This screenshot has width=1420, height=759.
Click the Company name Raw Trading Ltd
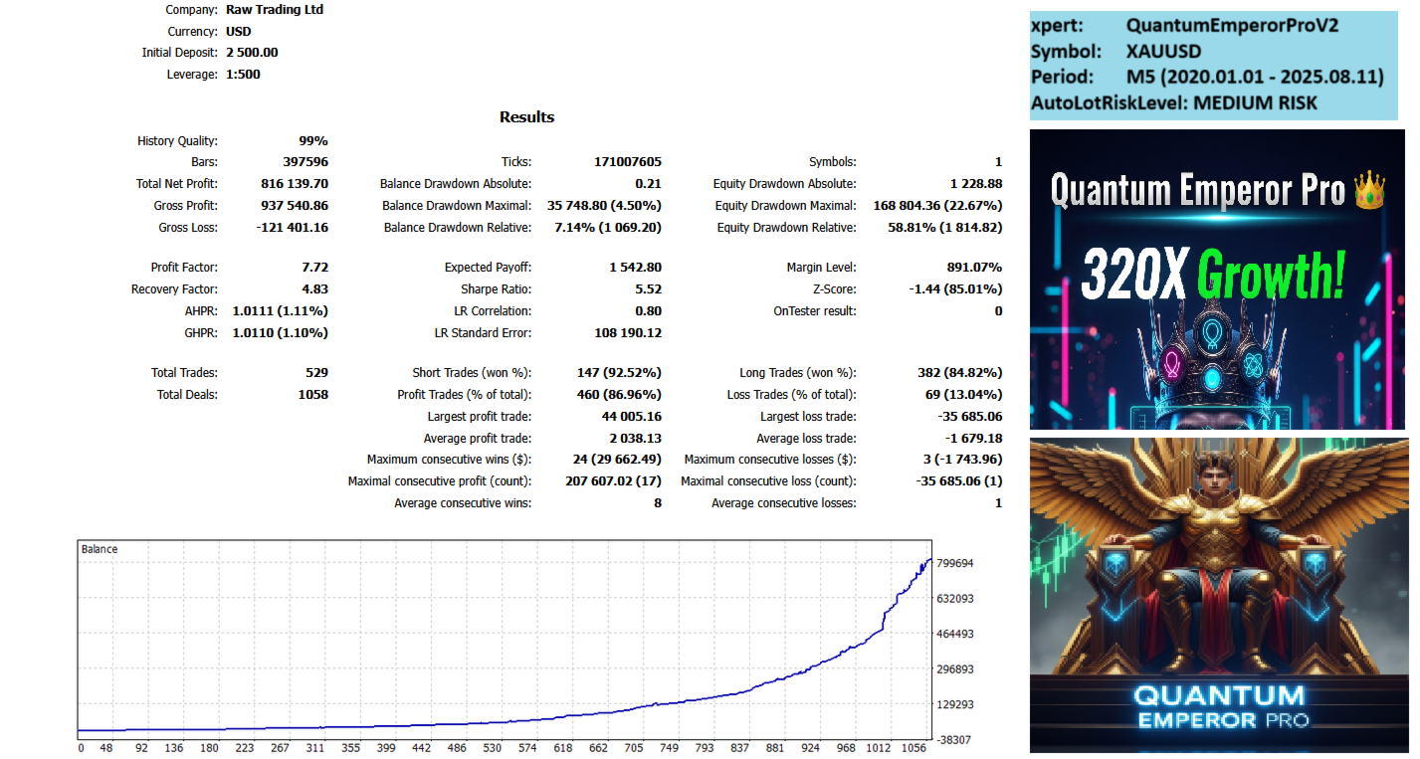(x=275, y=10)
